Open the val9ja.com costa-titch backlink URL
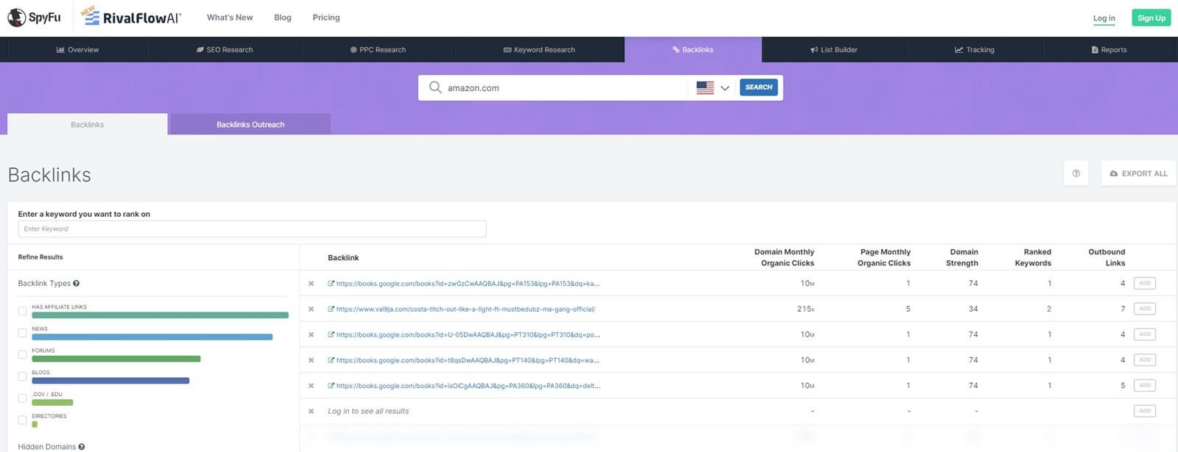 click(x=465, y=309)
